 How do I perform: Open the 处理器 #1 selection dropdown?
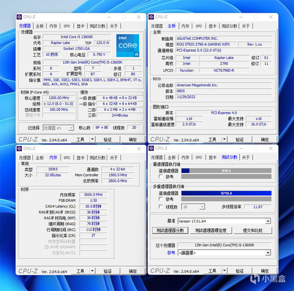[x=58, y=128]
